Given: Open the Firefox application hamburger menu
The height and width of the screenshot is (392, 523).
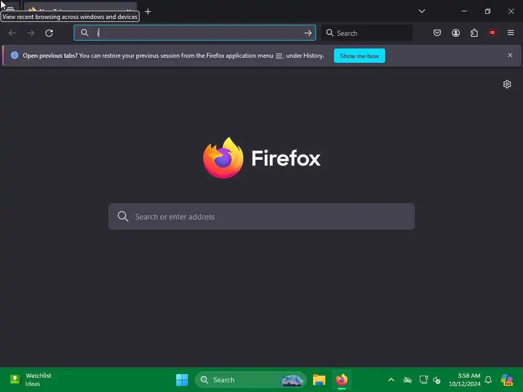Looking at the screenshot, I should [x=510, y=33].
